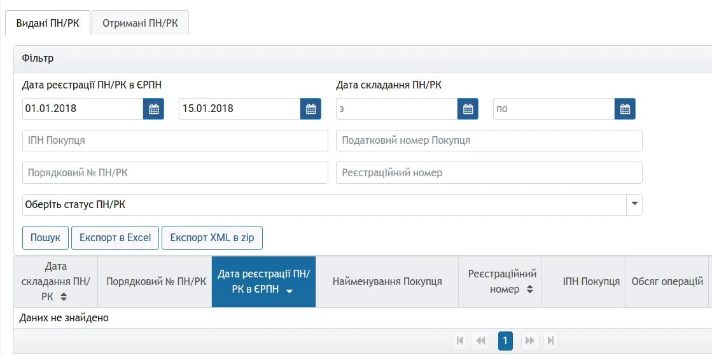Click Експорт XML в zip button
The width and height of the screenshot is (712, 355).
coord(212,238)
